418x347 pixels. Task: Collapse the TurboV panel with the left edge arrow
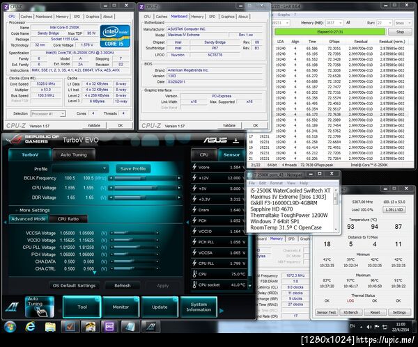(5, 222)
